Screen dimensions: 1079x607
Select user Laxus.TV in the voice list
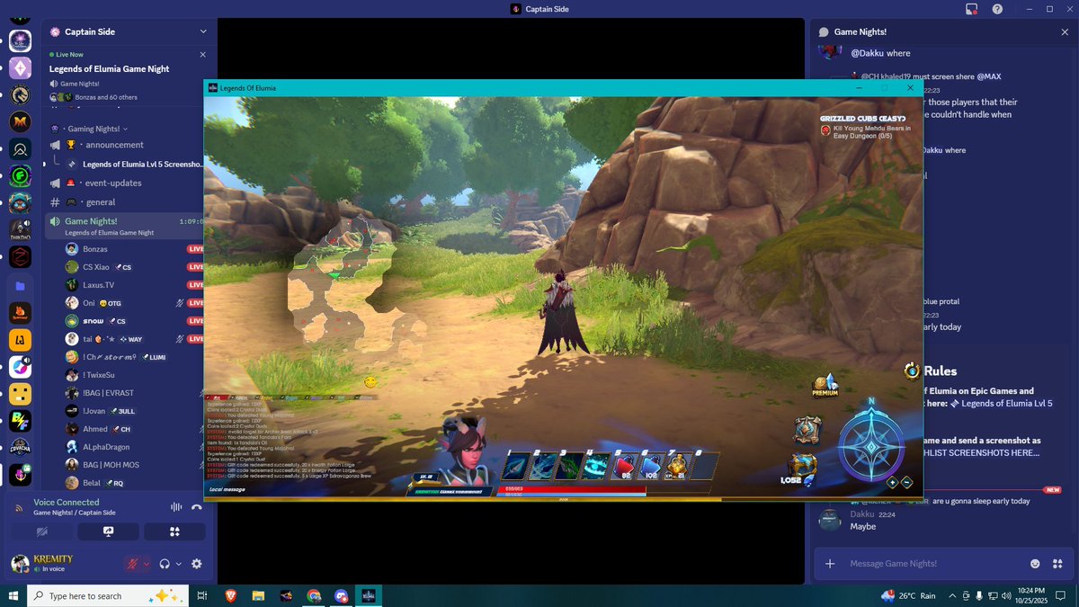[98, 285]
